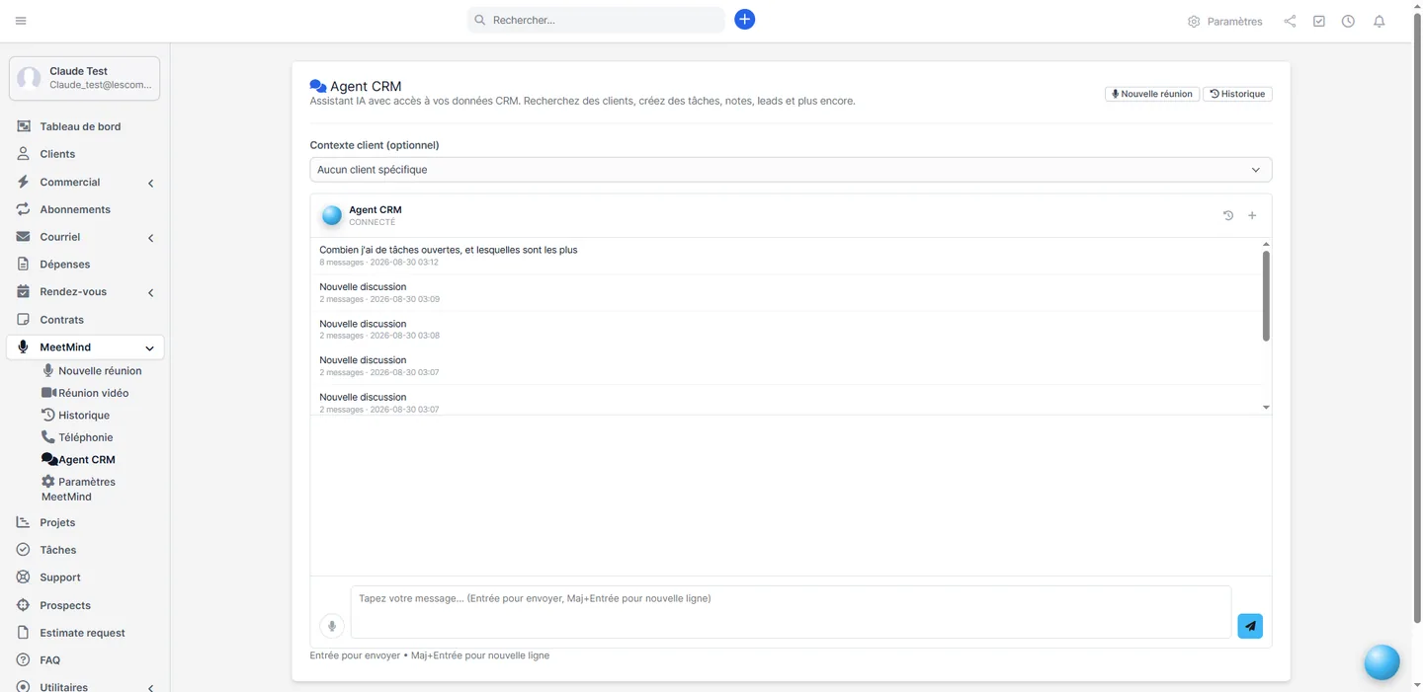Open the checklist tasks icon in top bar

[1319, 21]
